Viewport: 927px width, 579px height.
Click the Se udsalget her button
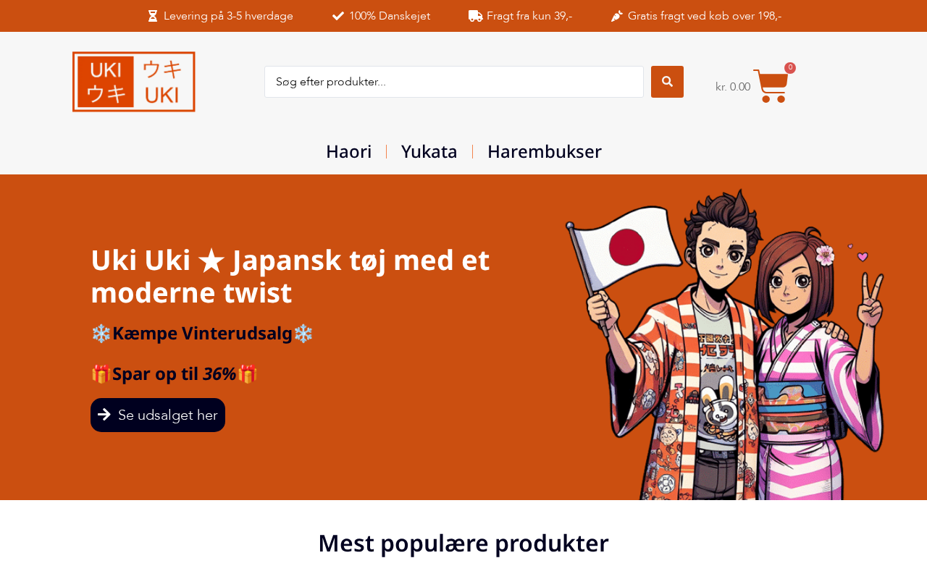coord(158,415)
